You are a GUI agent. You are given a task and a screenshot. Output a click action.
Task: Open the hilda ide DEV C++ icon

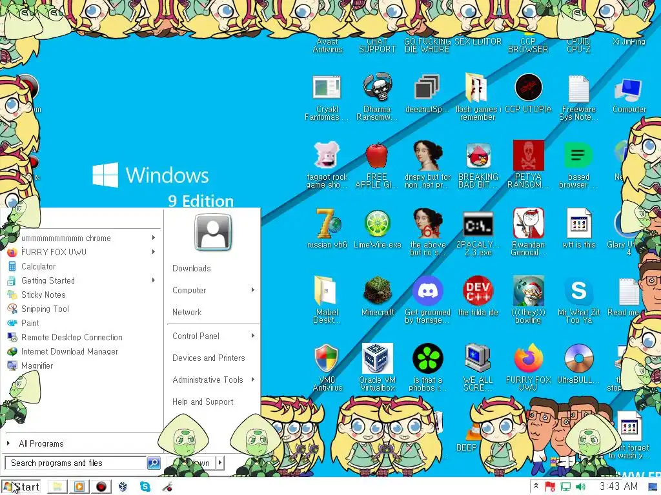(478, 291)
